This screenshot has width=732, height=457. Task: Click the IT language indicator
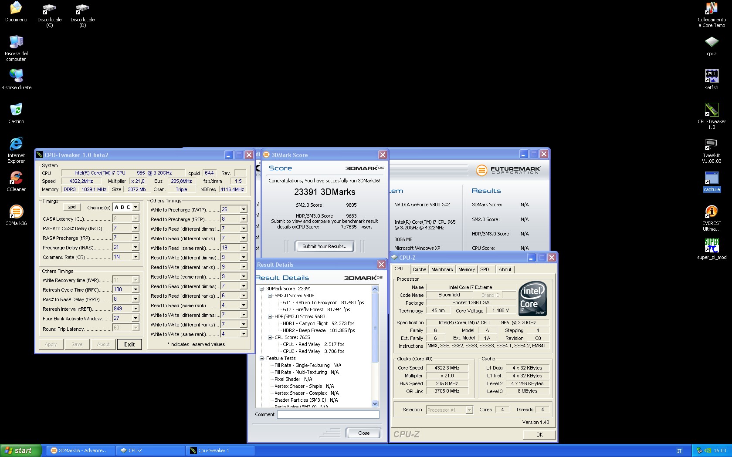coord(679,451)
